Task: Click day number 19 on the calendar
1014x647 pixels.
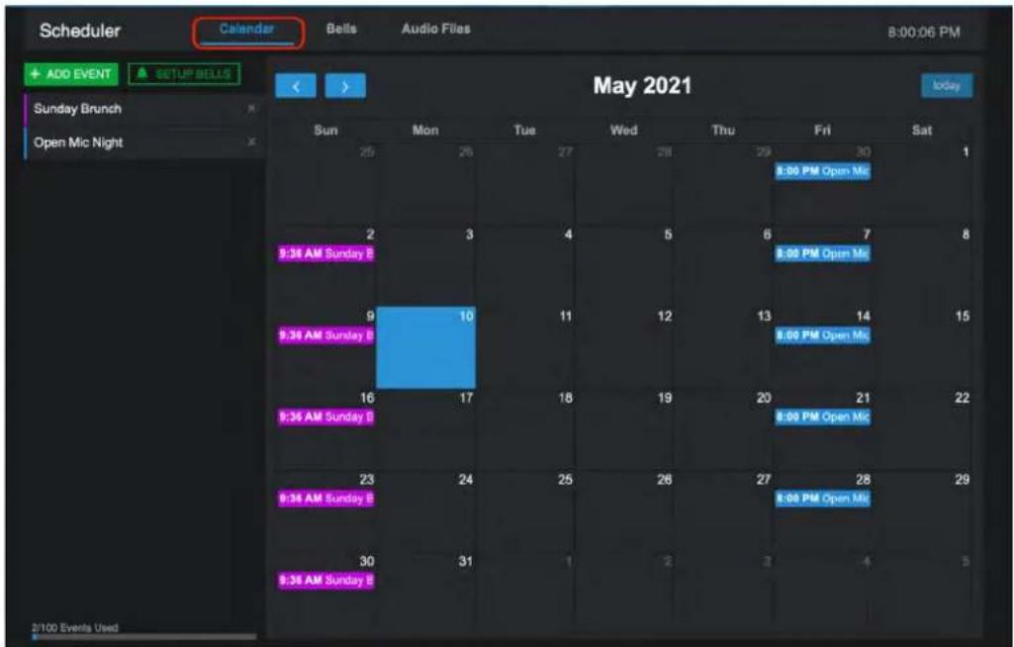Action: (x=664, y=398)
